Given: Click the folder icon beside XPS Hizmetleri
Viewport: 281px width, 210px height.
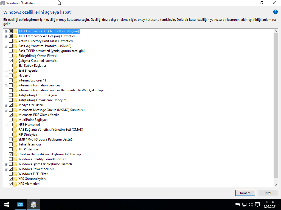Looking at the screenshot, I should tap(15, 183).
